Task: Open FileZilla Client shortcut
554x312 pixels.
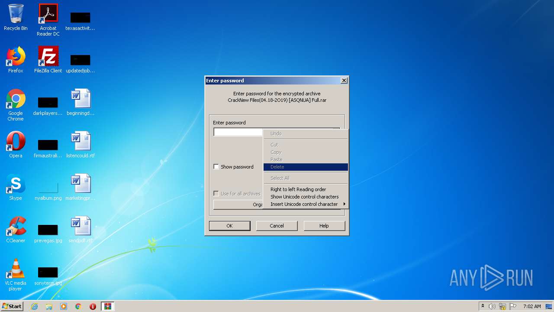Action: click(48, 60)
